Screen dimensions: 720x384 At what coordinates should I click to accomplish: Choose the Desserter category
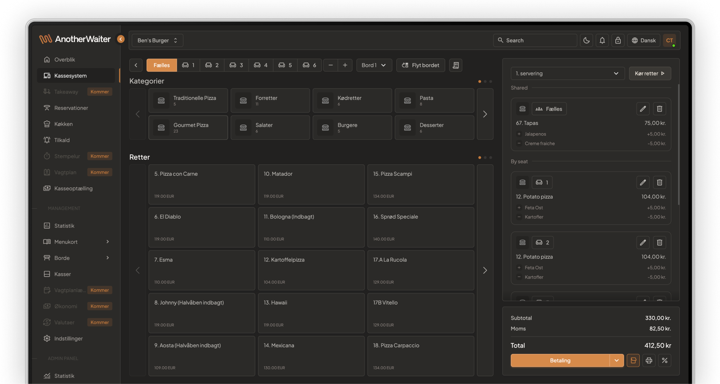pyautogui.click(x=435, y=128)
